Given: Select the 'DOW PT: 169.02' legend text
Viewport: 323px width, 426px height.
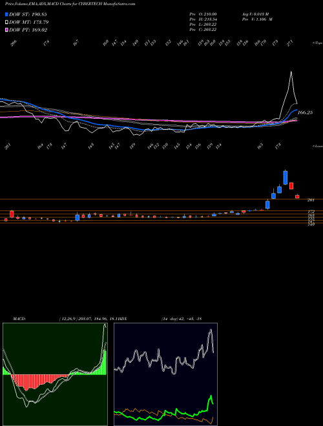Looking at the screenshot, I should click(x=28, y=30).
